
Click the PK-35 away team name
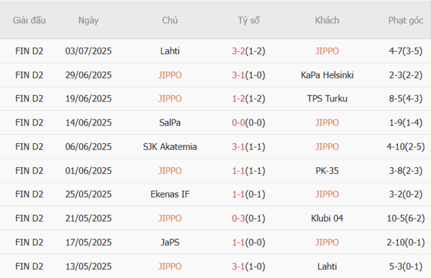(327, 171)
